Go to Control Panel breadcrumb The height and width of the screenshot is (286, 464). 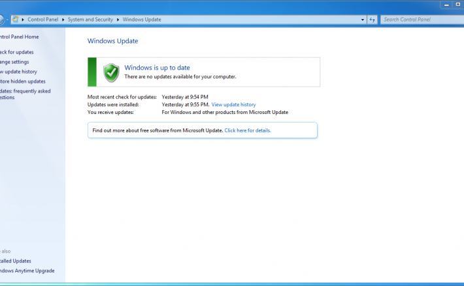pyautogui.click(x=43, y=20)
